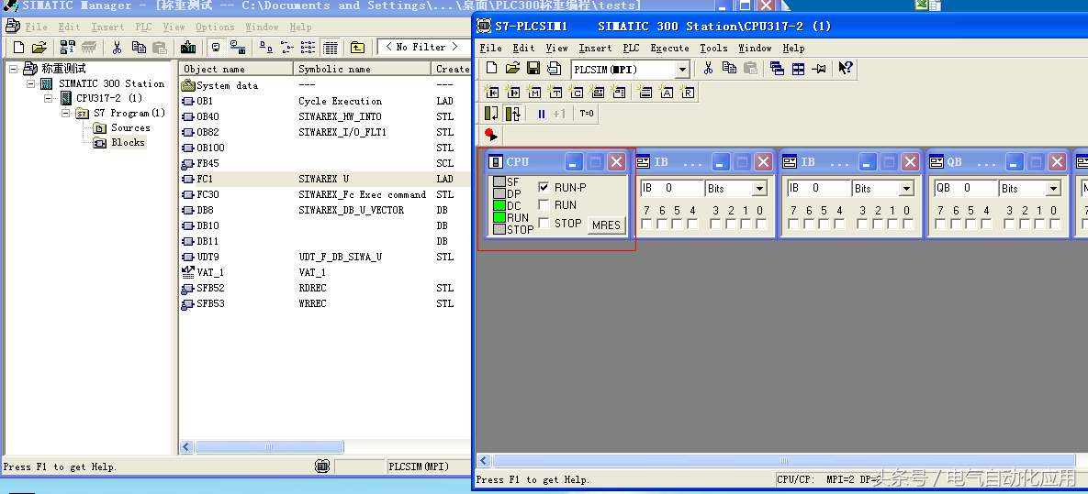Open Window menu in PLCSIM
This screenshot has height=494, width=1088.
click(755, 48)
